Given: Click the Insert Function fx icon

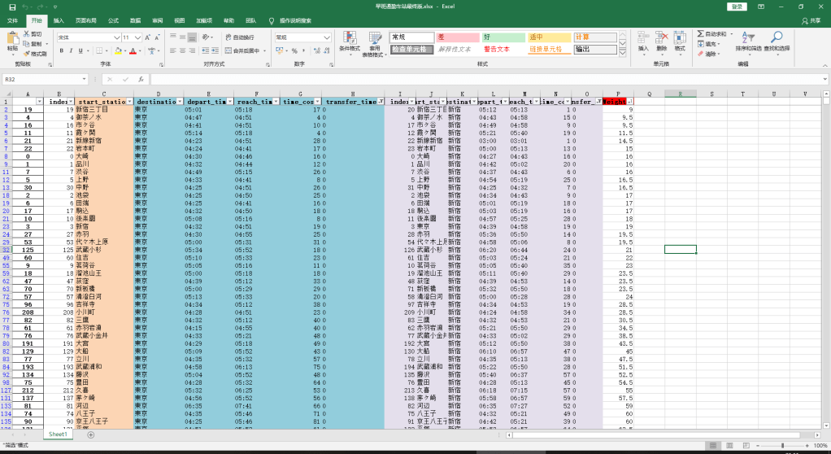Looking at the screenshot, I should [141, 80].
